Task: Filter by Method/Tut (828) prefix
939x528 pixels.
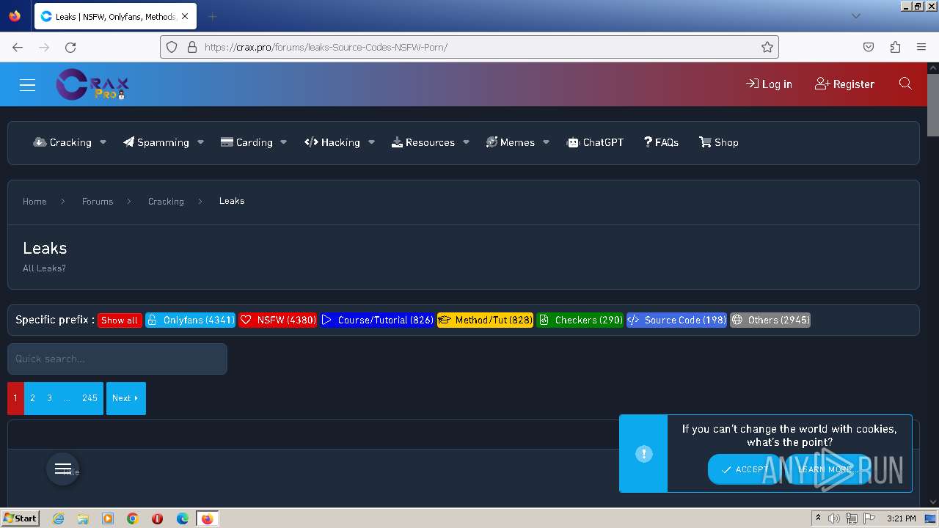Action: (x=485, y=320)
